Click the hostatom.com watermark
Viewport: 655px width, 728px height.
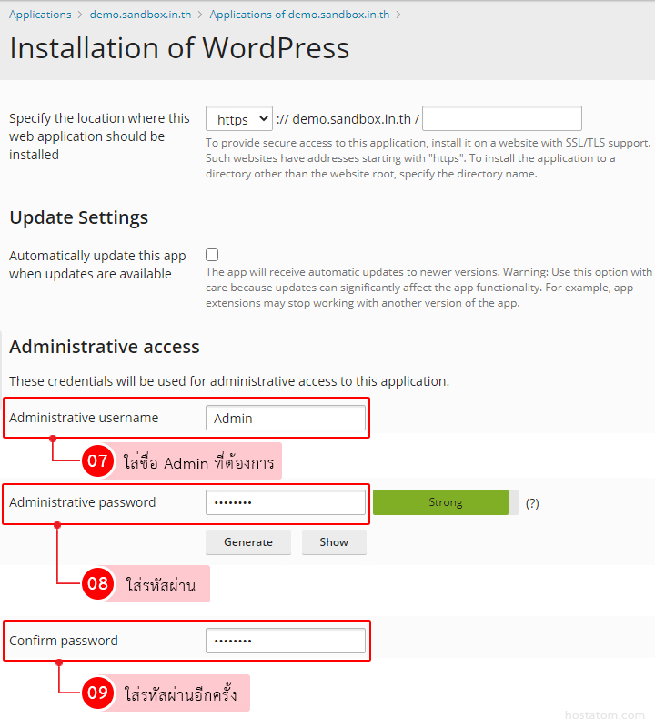604,715
